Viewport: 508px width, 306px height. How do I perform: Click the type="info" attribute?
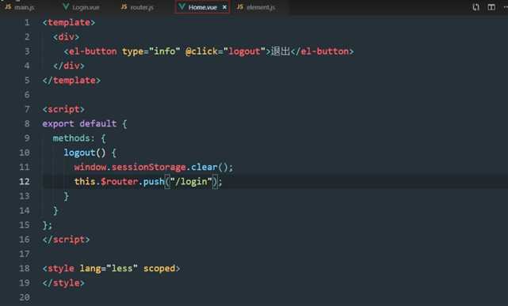[151, 51]
